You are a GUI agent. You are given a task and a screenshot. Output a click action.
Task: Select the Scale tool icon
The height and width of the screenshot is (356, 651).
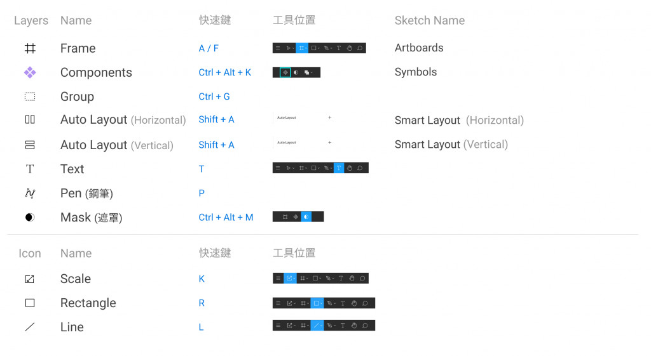[x=29, y=279]
